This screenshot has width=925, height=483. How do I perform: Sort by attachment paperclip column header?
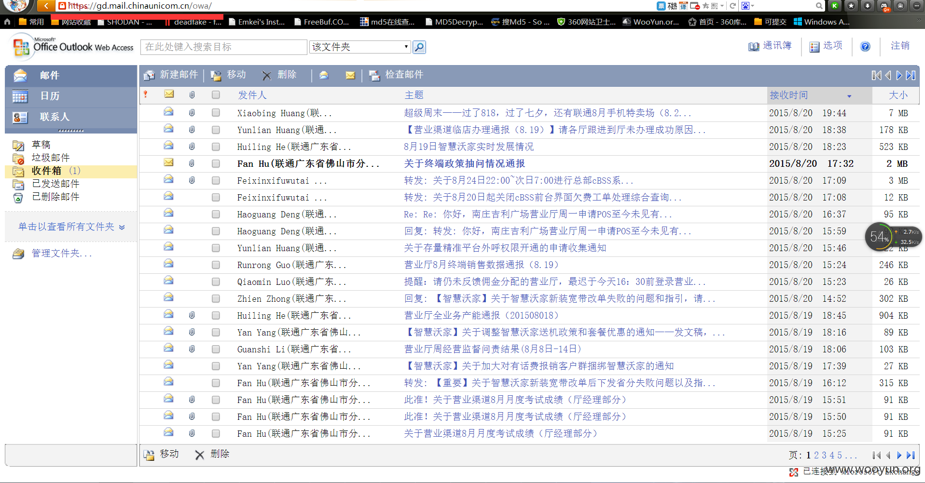click(x=192, y=95)
